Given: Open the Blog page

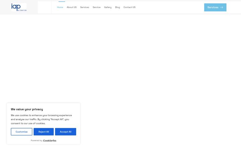Looking at the screenshot, I should (x=117, y=7).
